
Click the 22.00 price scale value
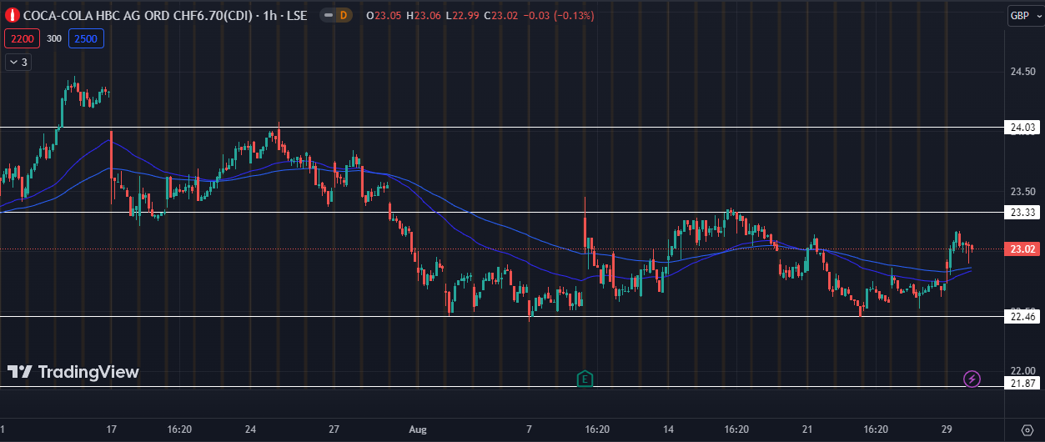[1022, 371]
